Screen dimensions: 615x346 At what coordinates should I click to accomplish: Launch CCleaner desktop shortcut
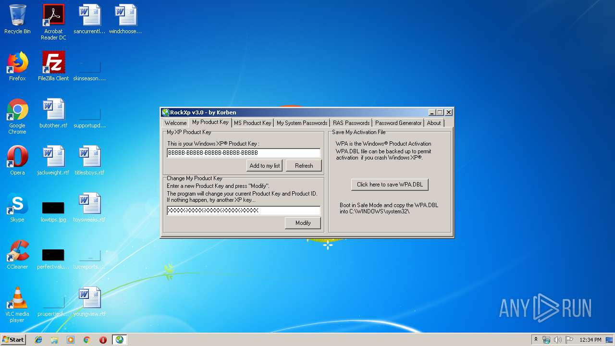point(17,255)
